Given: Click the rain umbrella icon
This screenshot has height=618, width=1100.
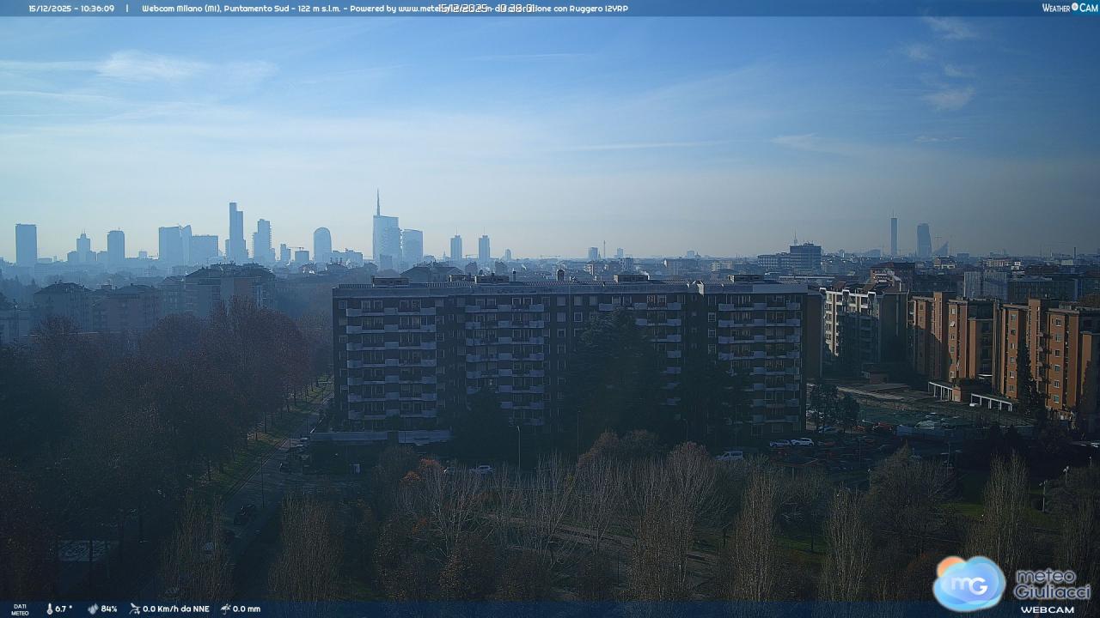Looking at the screenshot, I should (x=225, y=609).
